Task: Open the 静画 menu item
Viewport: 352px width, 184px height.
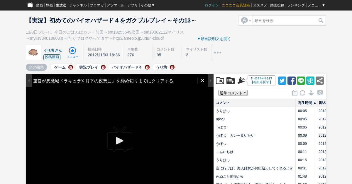Action: pos(49,5)
